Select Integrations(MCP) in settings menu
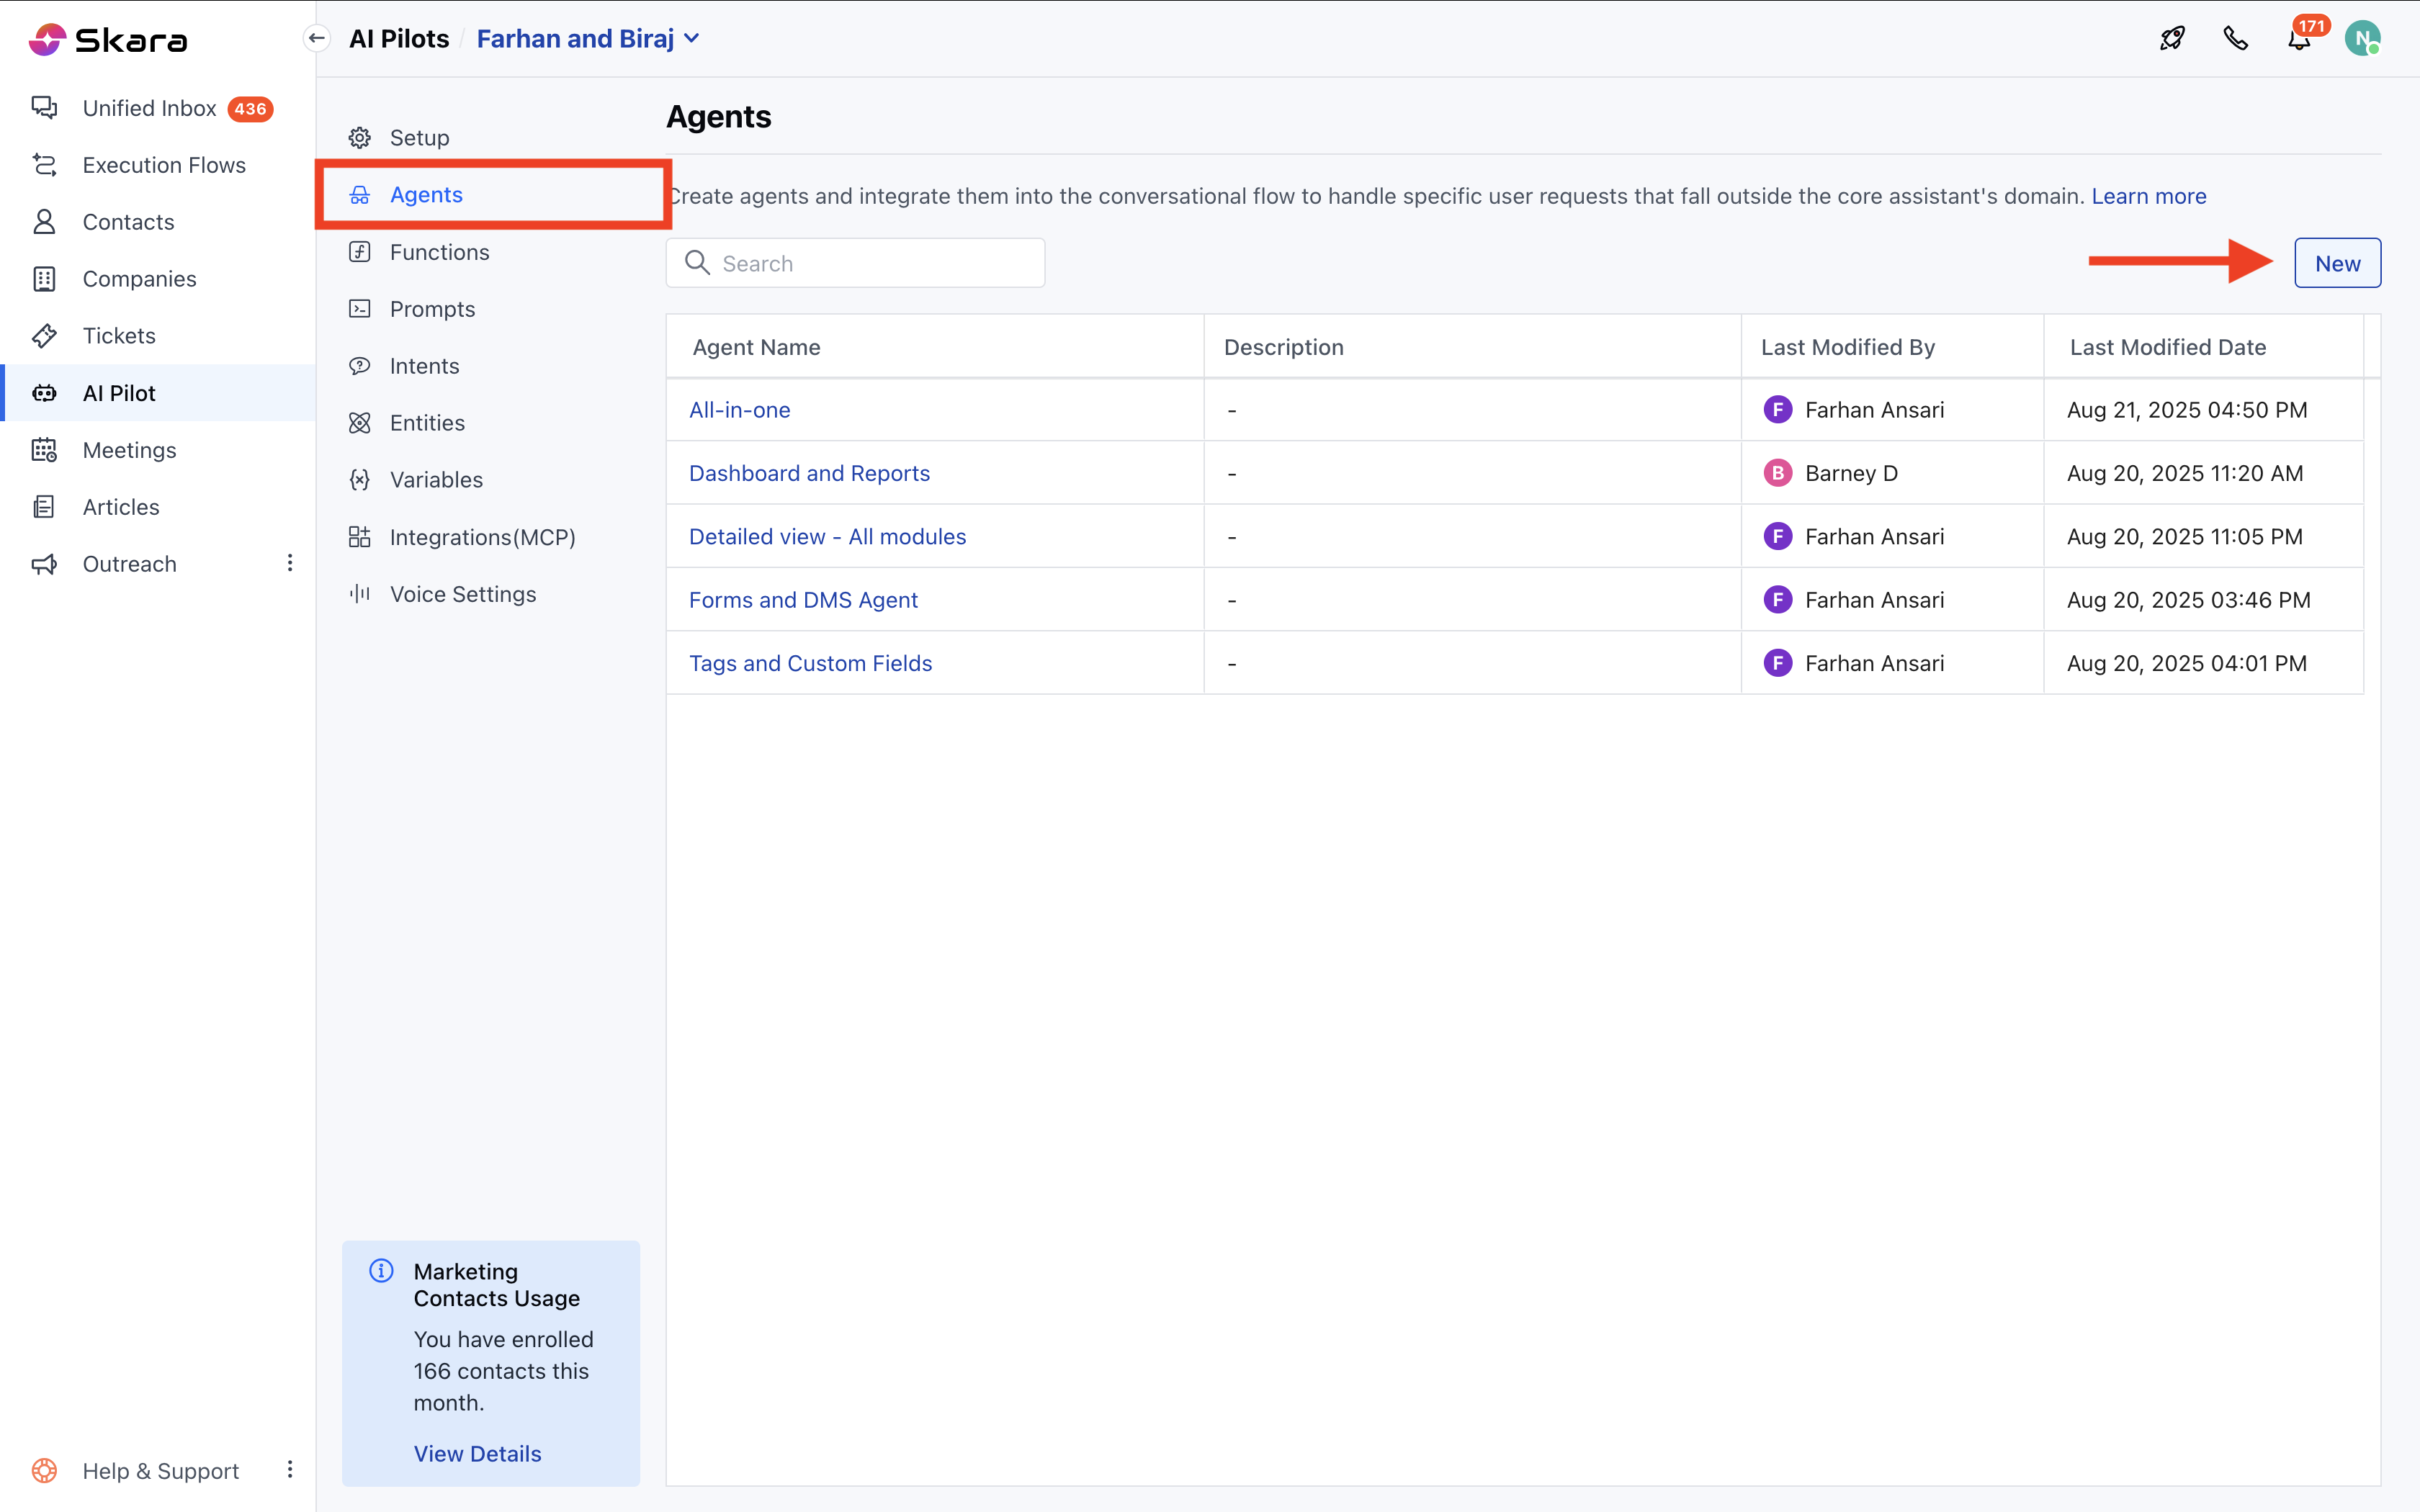 tap(482, 537)
